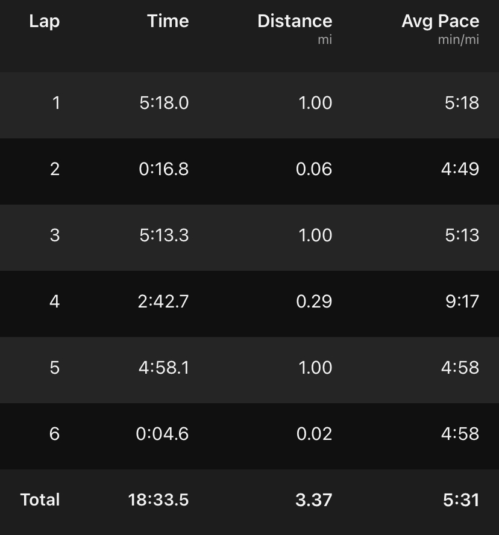Select the Total row label
Viewport: 499px width, 535px height.
[40, 500]
